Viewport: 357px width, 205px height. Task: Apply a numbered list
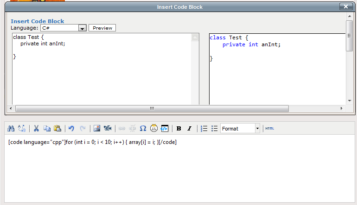(x=204, y=129)
